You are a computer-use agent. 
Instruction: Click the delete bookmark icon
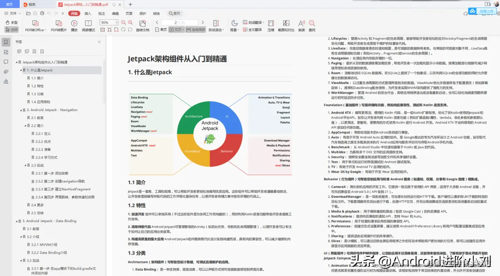(42, 51)
